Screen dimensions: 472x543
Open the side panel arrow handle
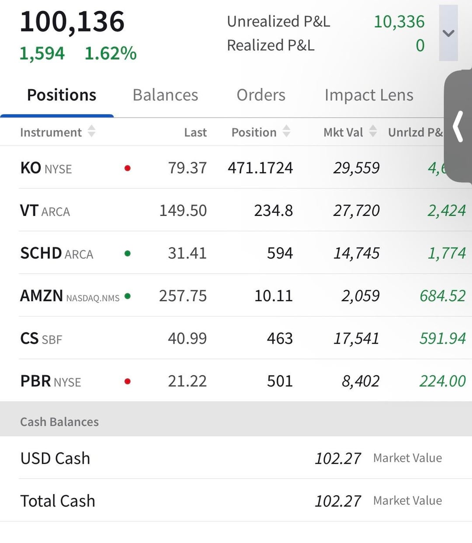pos(458,127)
